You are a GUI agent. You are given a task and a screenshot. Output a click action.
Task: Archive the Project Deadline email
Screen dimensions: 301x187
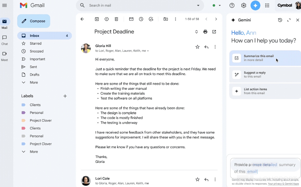(x=97, y=19)
